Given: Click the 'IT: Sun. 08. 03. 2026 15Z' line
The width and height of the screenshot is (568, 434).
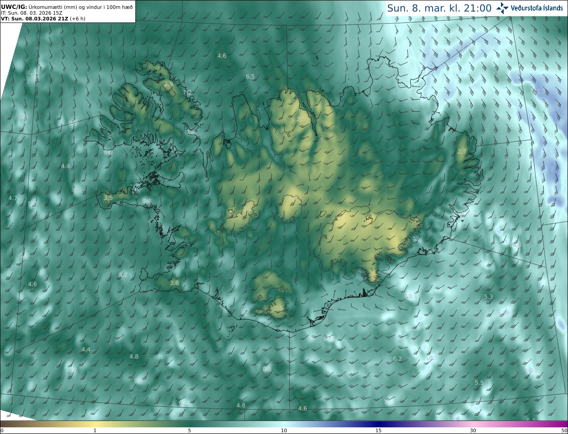Looking at the screenshot, I should [32, 13].
